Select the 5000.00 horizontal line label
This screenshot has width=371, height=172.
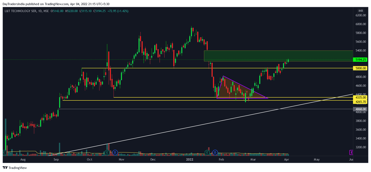coord(360,68)
